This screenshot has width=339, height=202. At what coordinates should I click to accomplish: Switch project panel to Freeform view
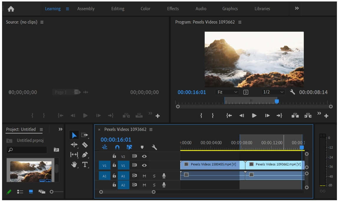tap(42, 192)
